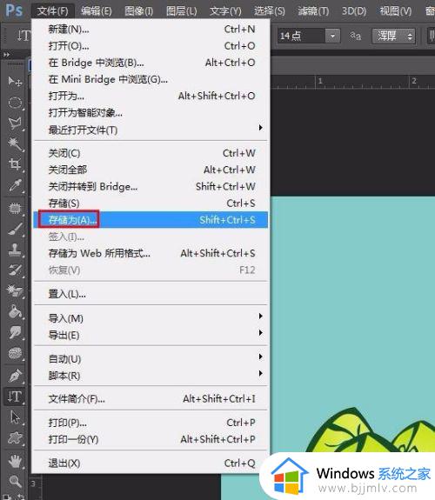Screen dimensions: 435x500
Task: Select the Smudge tool
Action: [15, 332]
